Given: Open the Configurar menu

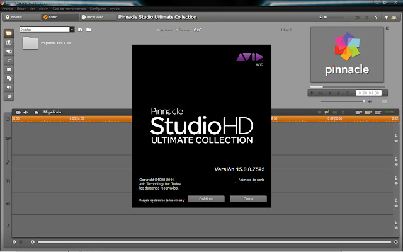Looking at the screenshot, I should [98, 9].
